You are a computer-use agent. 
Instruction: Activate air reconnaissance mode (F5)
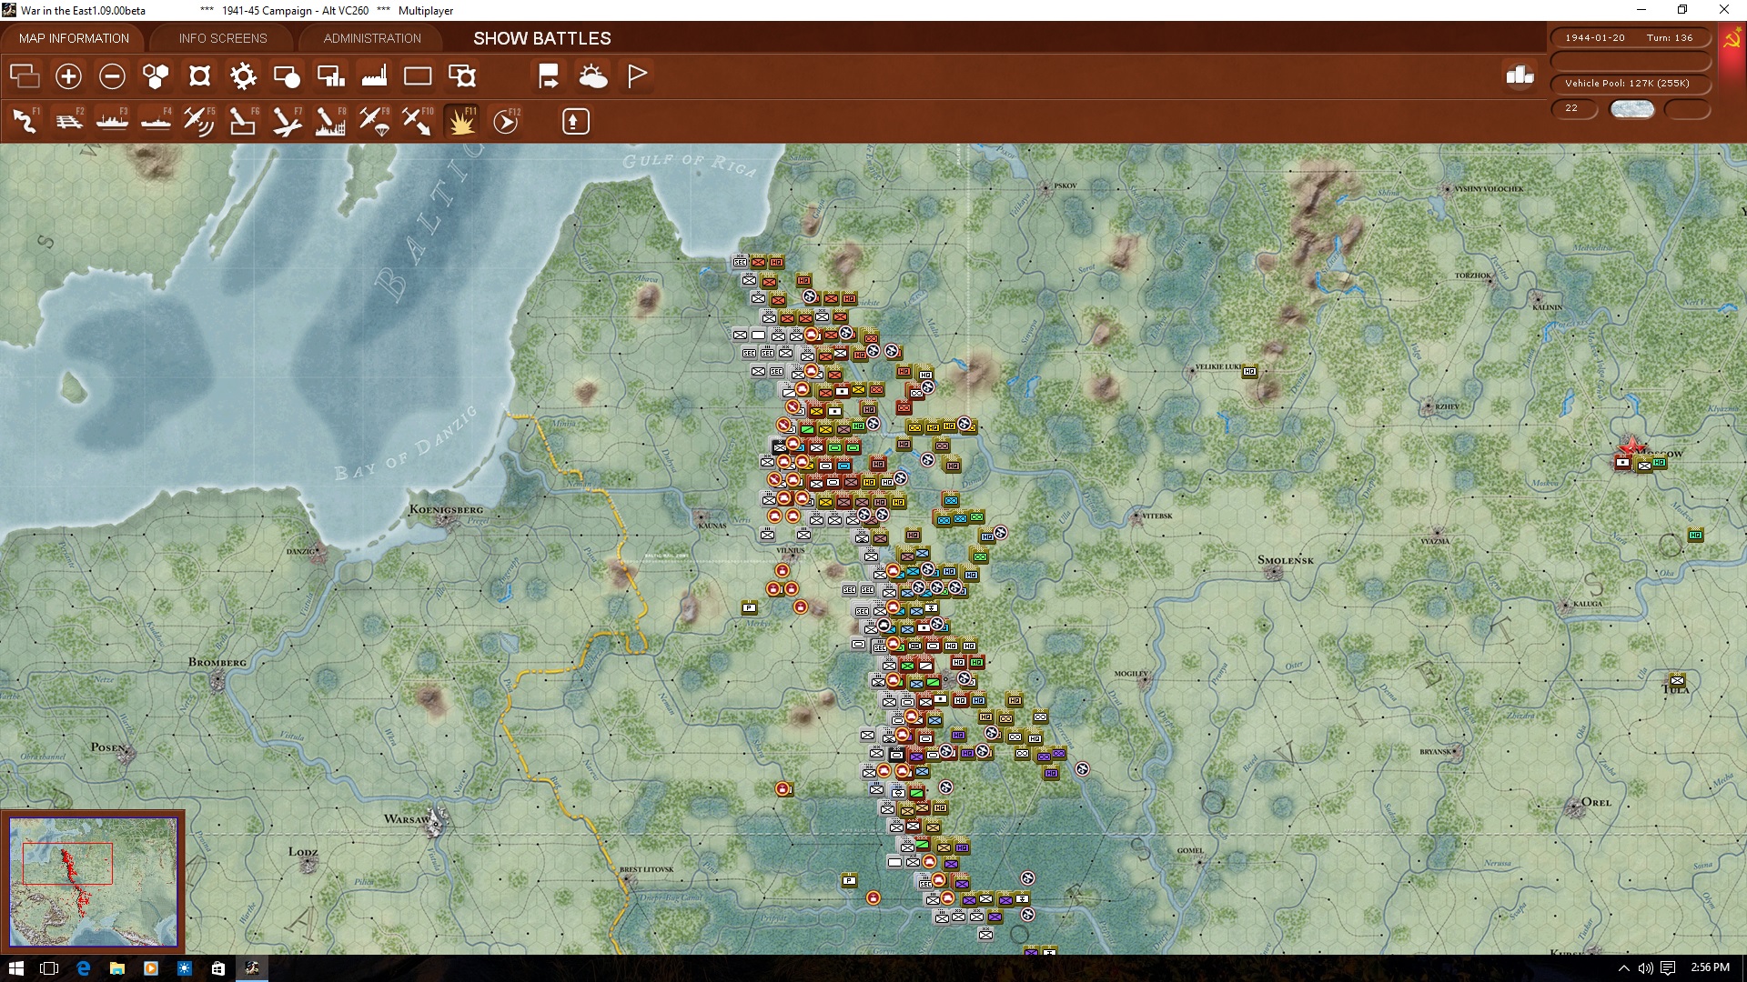(199, 120)
